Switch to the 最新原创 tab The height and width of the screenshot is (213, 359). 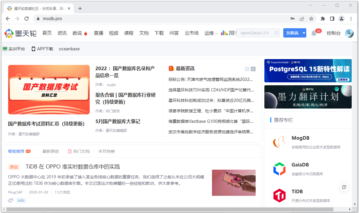51,151
